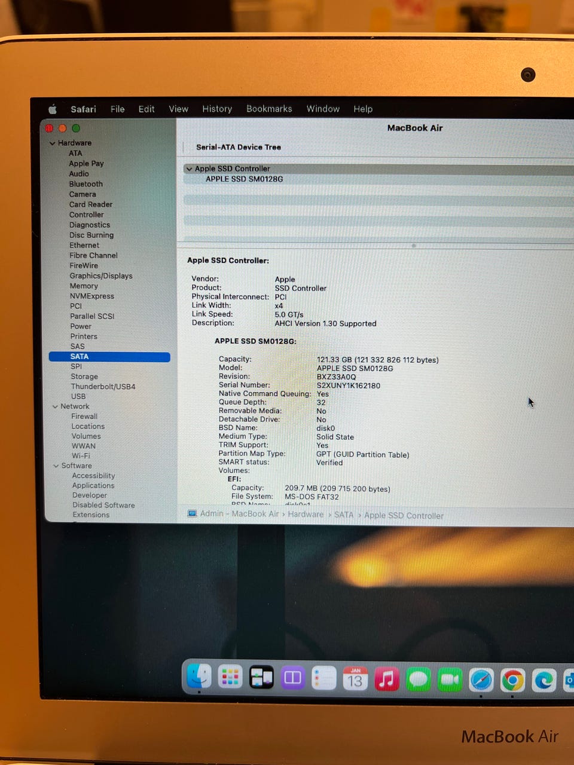574x765 pixels.
Task: Launch the purple split-window app in Dock
Action: pyautogui.click(x=292, y=678)
